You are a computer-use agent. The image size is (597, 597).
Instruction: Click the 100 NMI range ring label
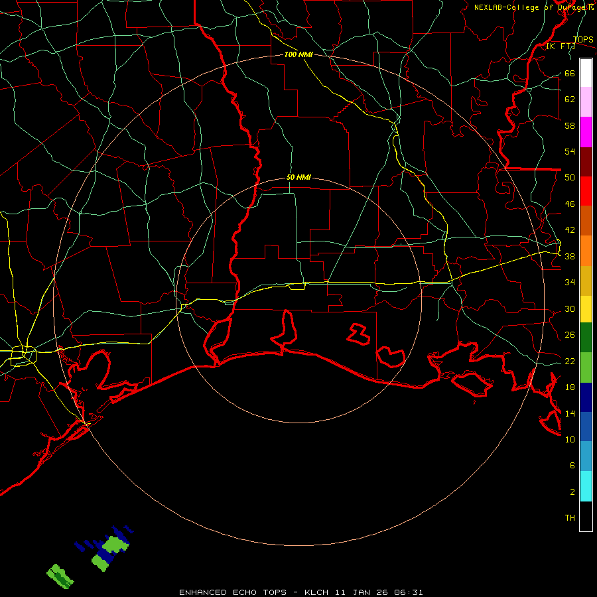pyautogui.click(x=298, y=54)
